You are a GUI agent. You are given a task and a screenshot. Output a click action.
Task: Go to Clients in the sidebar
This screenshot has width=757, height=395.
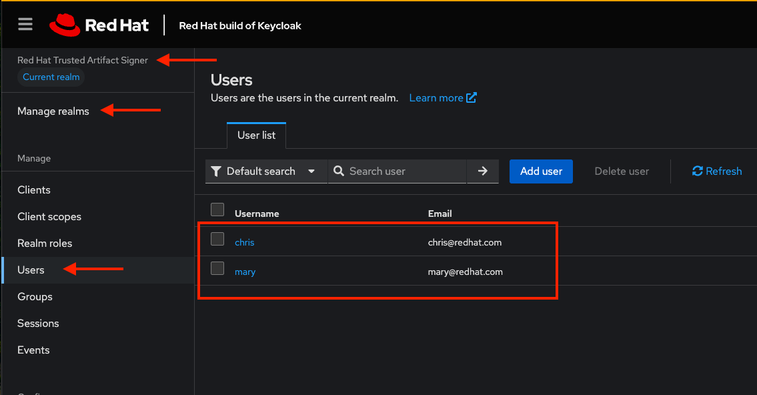[34, 190]
